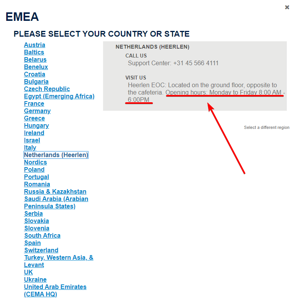Screen dimensions: 293x301
Task: Choose Saudi Arabia (Arabian Peninsula States)
Action: click(56, 203)
